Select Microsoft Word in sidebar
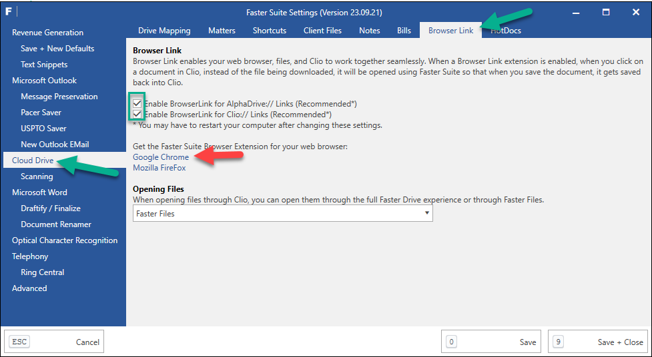This screenshot has height=357, width=652. click(39, 192)
